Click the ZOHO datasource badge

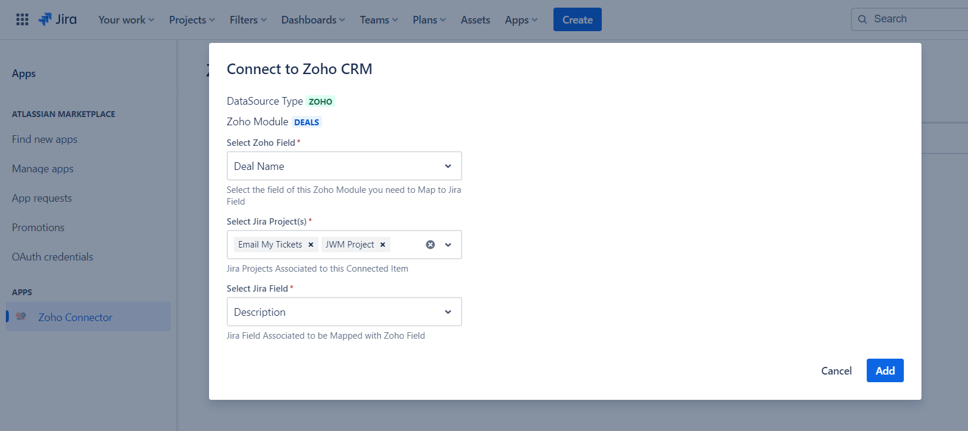click(320, 101)
